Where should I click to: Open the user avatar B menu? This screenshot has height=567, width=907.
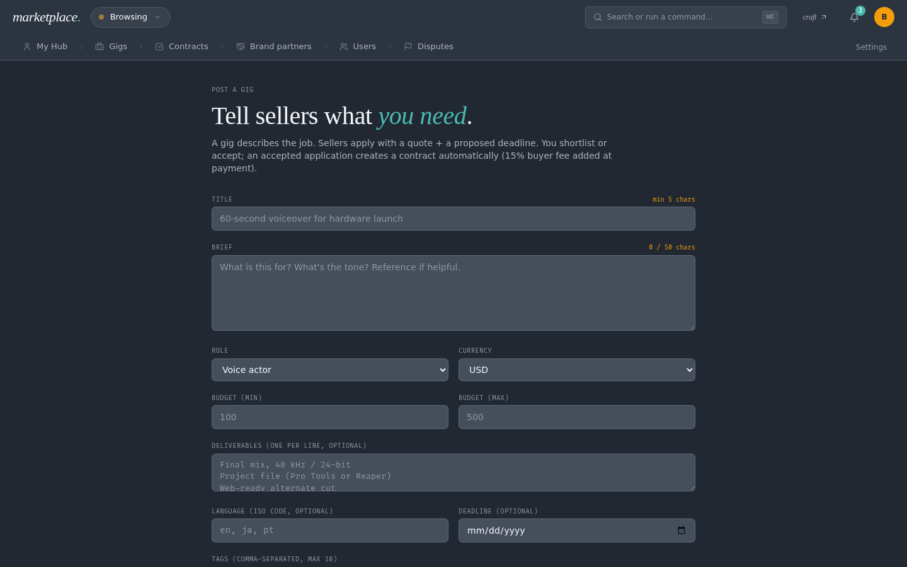tap(884, 17)
